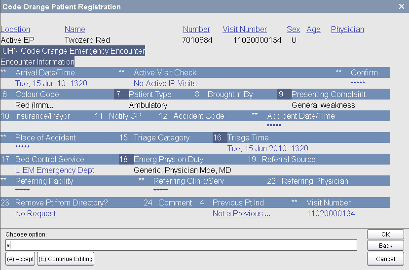Click the Active Visit Check label

pos(165,72)
